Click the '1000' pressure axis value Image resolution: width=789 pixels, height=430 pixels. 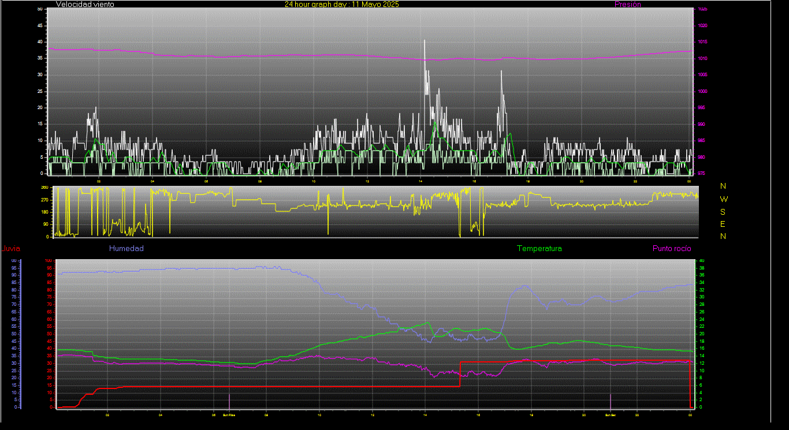click(x=702, y=91)
